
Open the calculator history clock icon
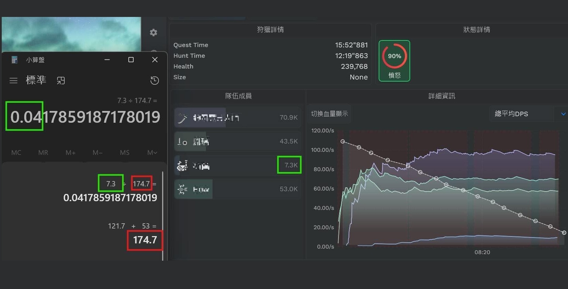pyautogui.click(x=154, y=81)
